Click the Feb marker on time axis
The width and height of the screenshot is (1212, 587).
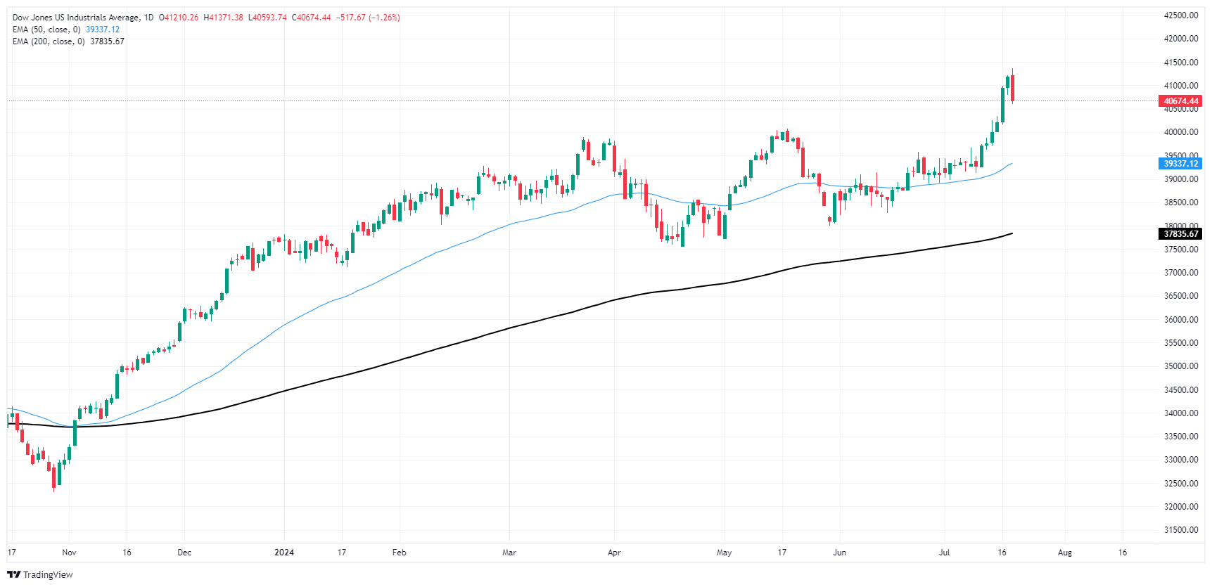[x=399, y=553]
